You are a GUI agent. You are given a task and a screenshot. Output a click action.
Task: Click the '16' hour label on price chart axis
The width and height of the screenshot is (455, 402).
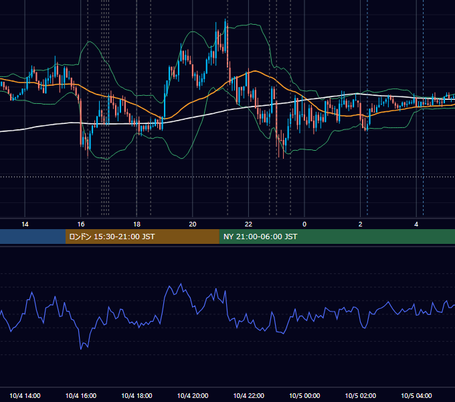[81, 224]
